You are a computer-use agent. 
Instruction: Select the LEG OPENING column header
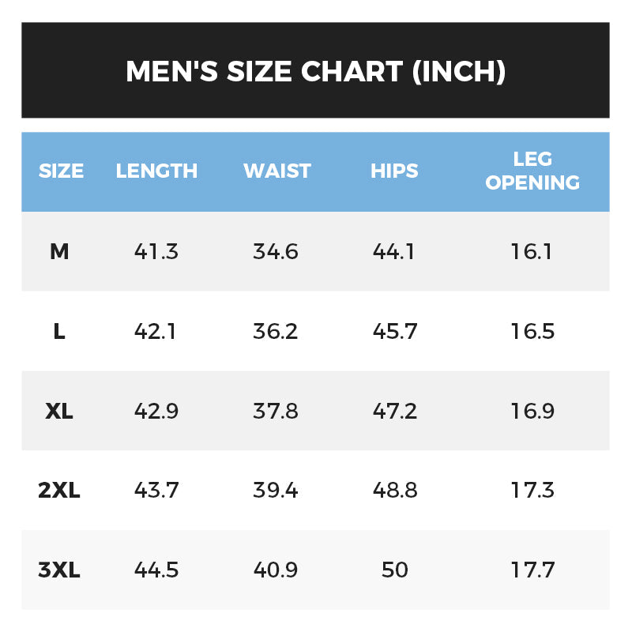(532, 171)
